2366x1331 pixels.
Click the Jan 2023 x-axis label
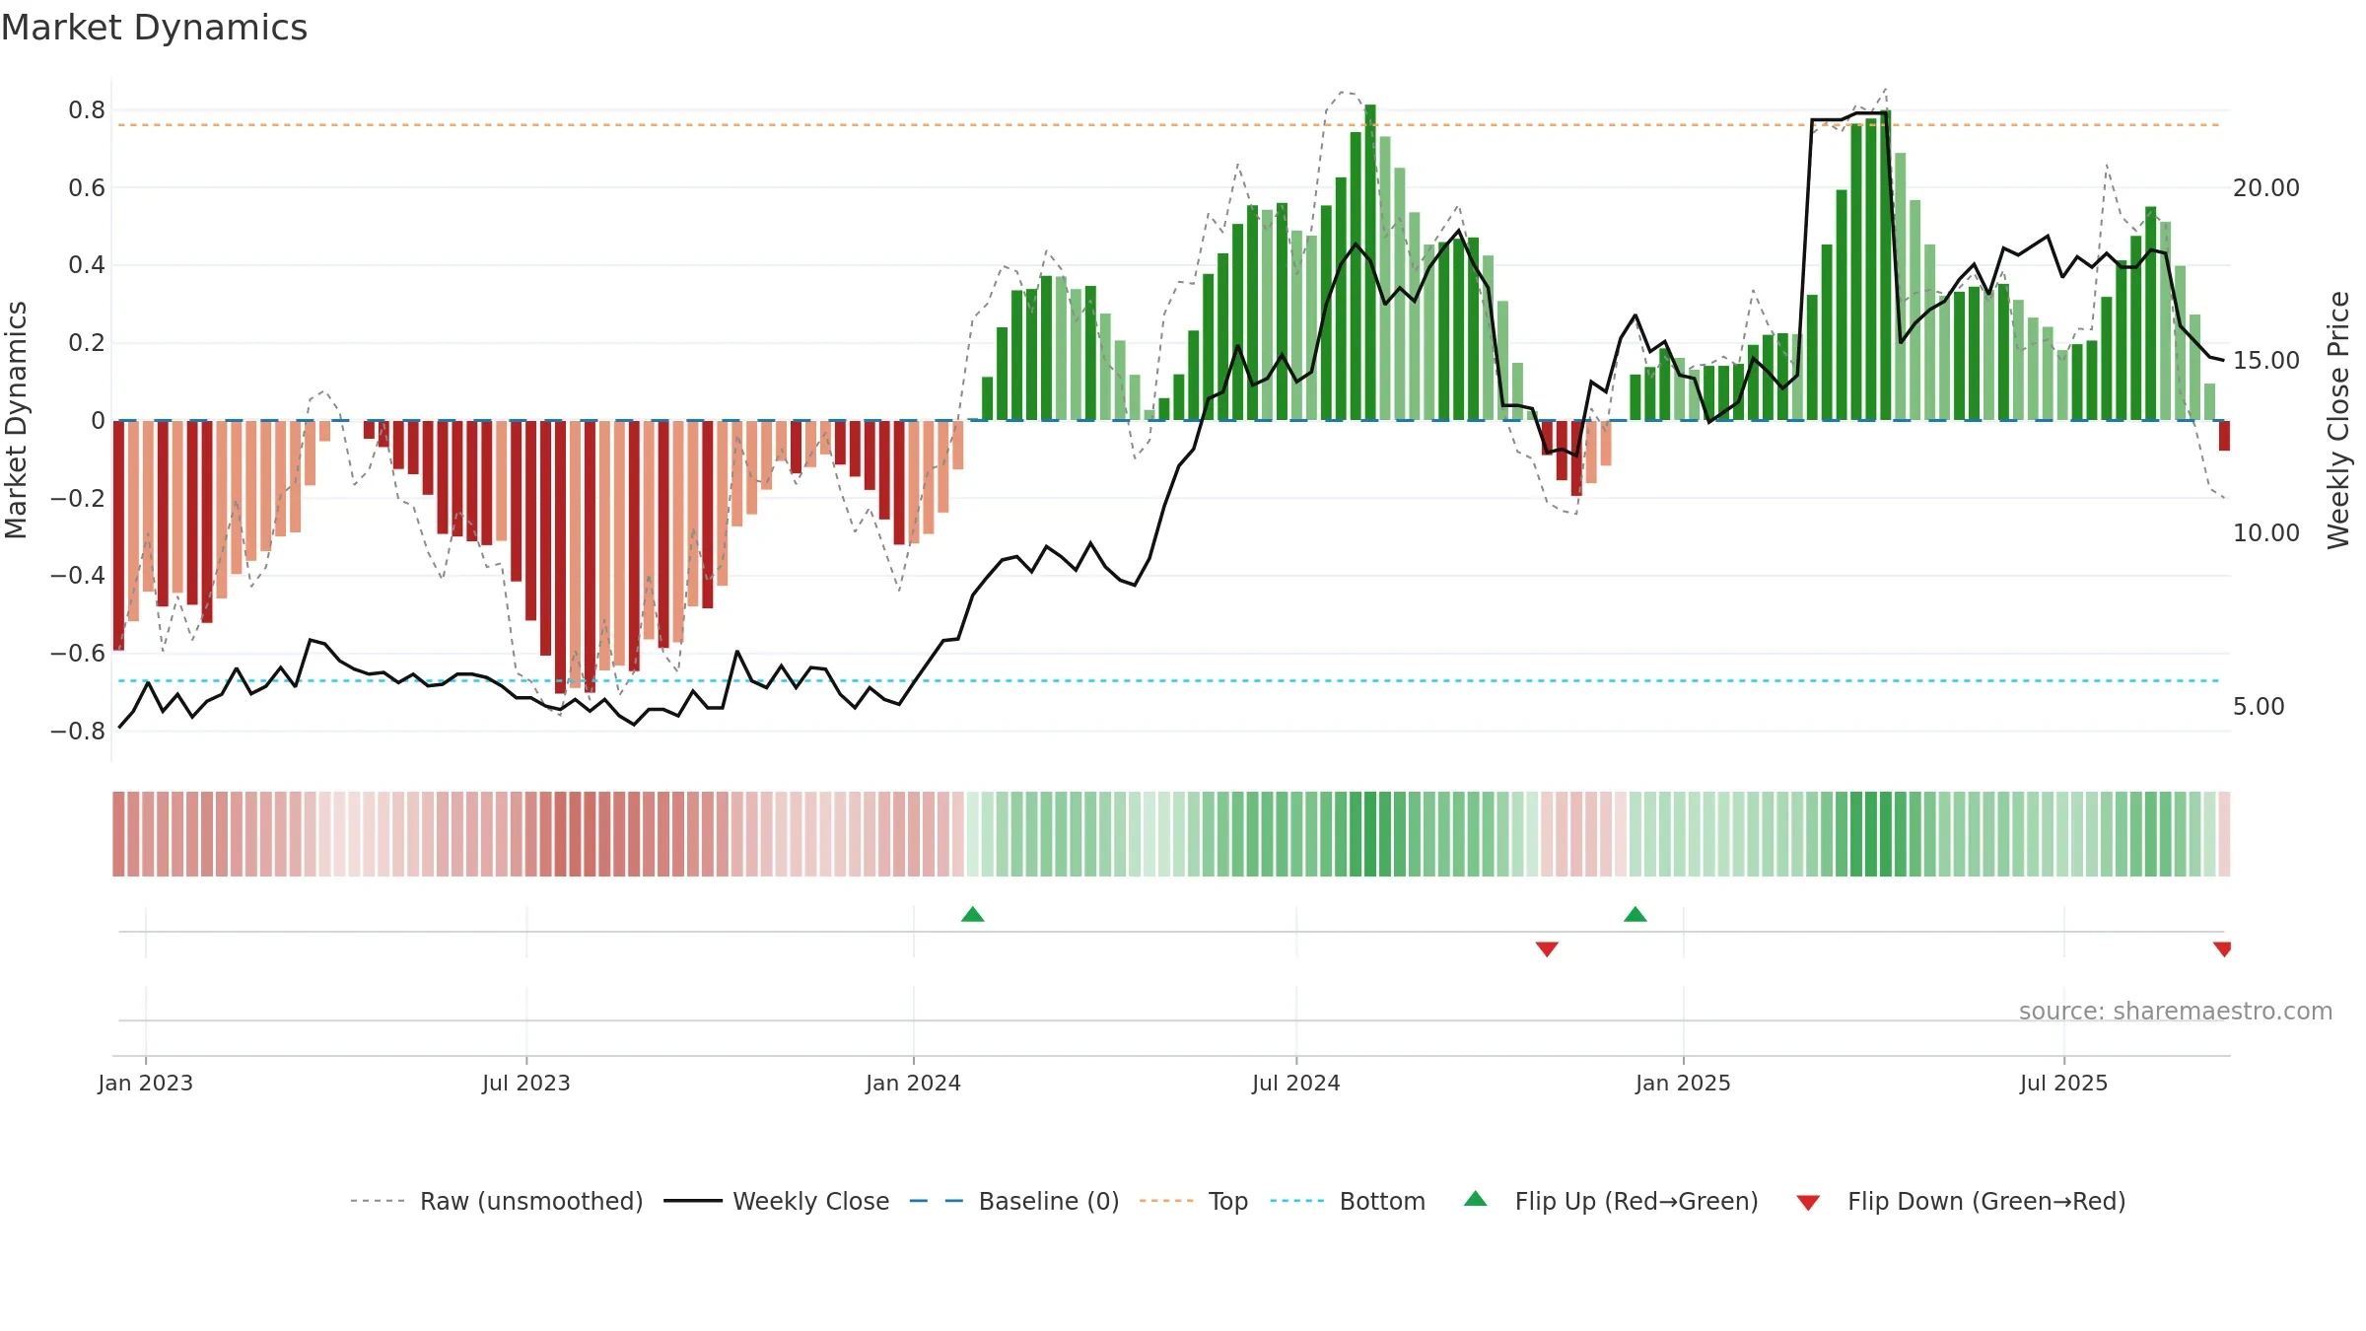click(x=146, y=1083)
